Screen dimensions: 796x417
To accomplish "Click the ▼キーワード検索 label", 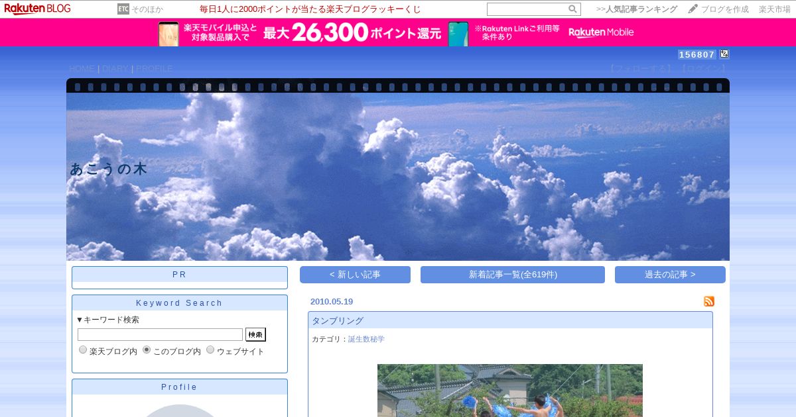I will click(108, 320).
